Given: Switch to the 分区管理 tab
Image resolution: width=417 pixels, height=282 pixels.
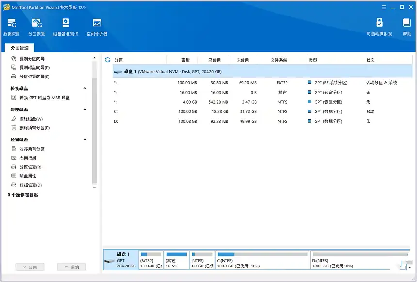Looking at the screenshot, I should [x=20, y=48].
